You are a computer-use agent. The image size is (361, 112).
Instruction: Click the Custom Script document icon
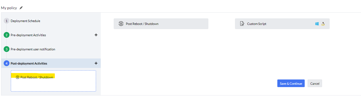click(x=242, y=24)
